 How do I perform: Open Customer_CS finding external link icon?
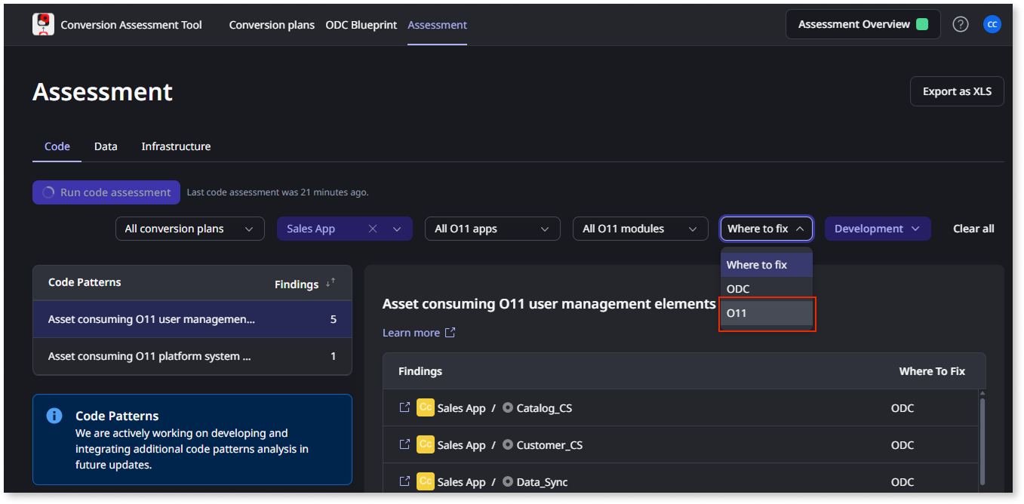pyautogui.click(x=404, y=444)
